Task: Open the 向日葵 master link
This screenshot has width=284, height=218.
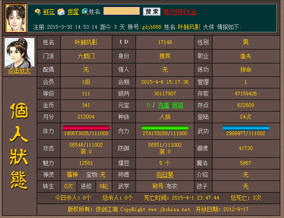Action: coord(165,174)
